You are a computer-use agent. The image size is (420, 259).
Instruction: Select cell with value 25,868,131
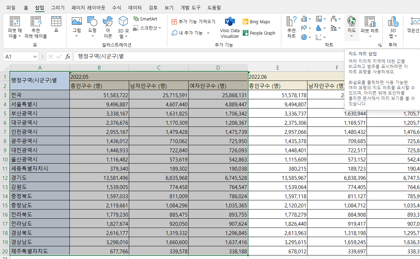pos(218,95)
